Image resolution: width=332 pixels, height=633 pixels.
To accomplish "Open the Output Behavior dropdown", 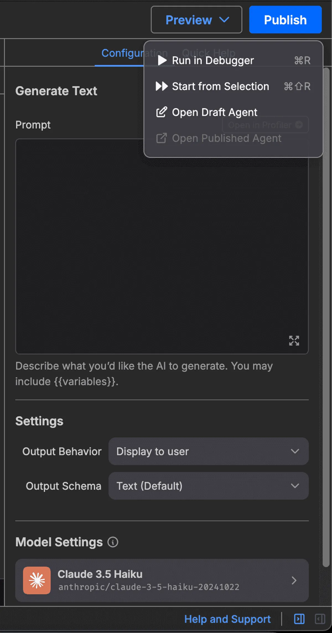I will point(208,451).
